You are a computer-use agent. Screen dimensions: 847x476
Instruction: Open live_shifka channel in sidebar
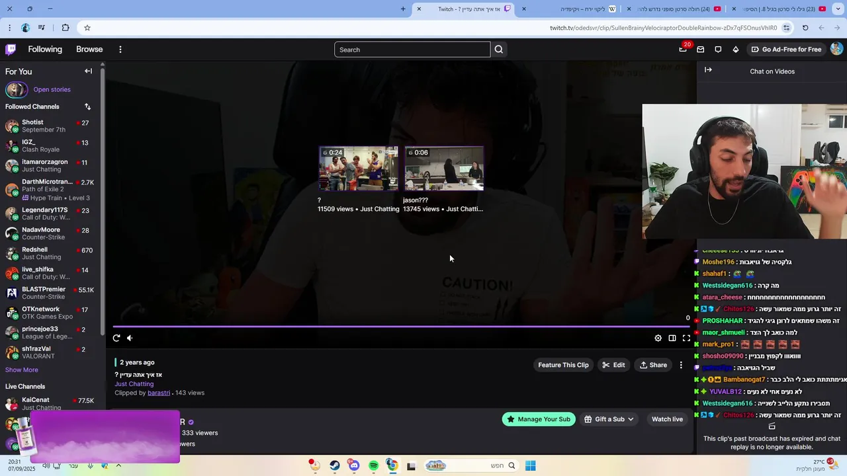50,273
